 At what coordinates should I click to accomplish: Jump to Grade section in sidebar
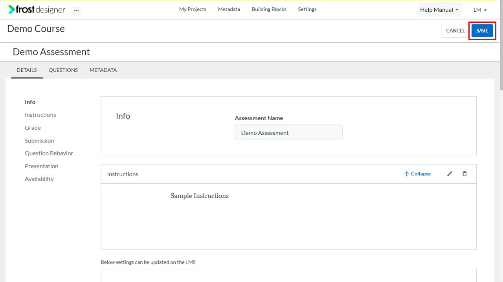click(x=33, y=128)
